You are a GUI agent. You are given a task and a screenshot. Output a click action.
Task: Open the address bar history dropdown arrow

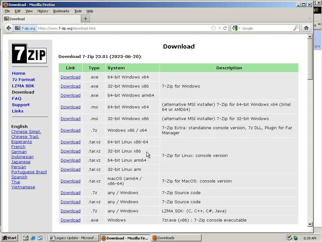point(219,28)
